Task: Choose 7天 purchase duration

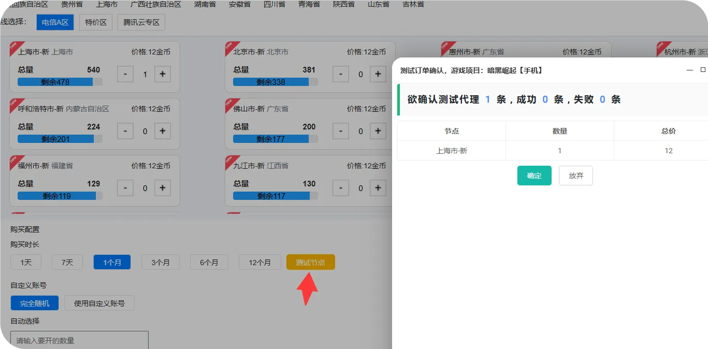Action: click(x=67, y=263)
